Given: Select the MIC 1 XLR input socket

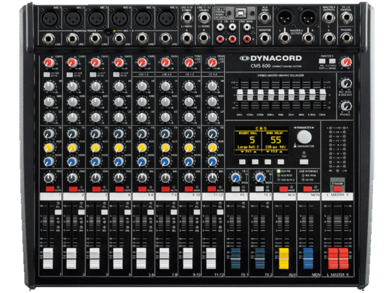Looking at the screenshot, I should (51, 19).
